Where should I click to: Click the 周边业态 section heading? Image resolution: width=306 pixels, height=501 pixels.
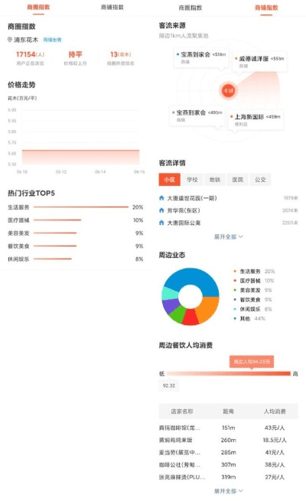(172, 255)
